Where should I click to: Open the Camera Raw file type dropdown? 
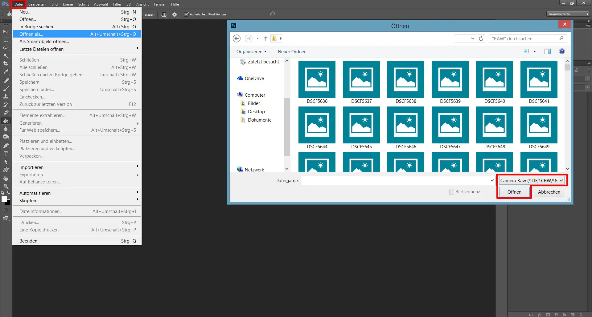(532, 181)
